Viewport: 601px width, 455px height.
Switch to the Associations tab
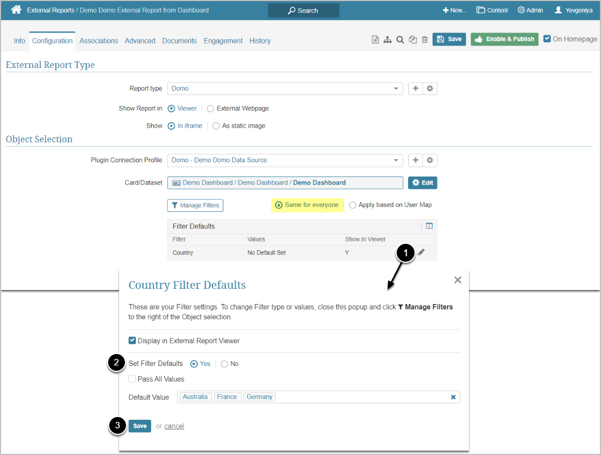98,41
